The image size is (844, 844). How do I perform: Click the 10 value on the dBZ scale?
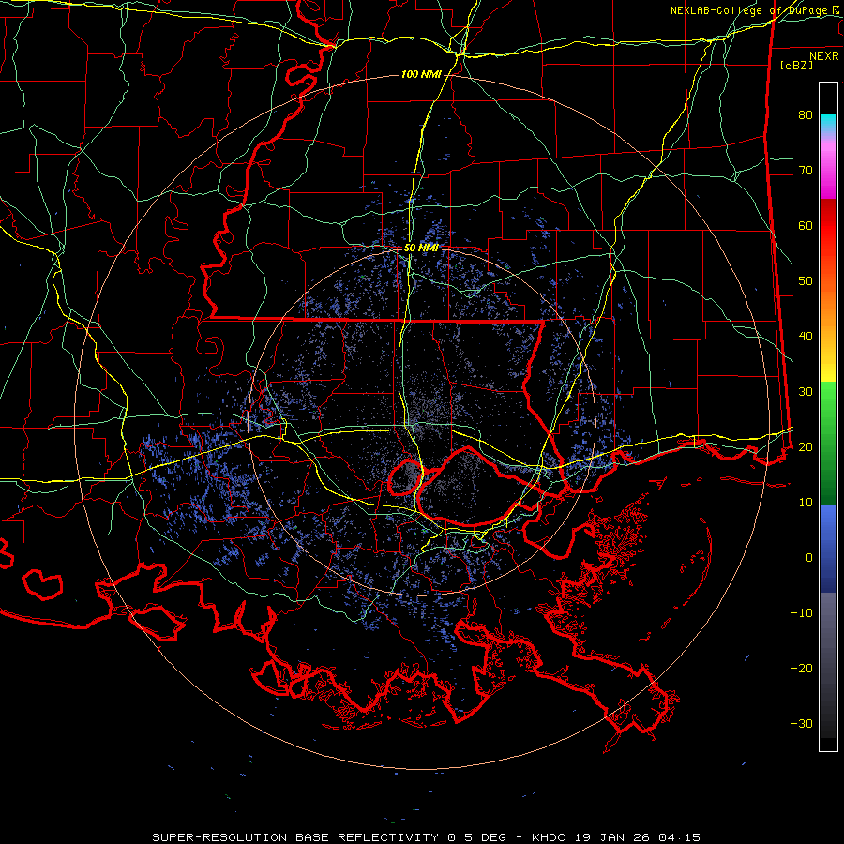806,503
